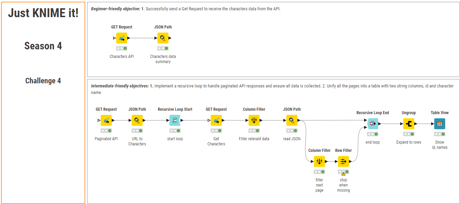Click status lights under Recursive Loop End
Image resolution: width=460 pixels, height=204 pixels.
pyautogui.click(x=373, y=134)
